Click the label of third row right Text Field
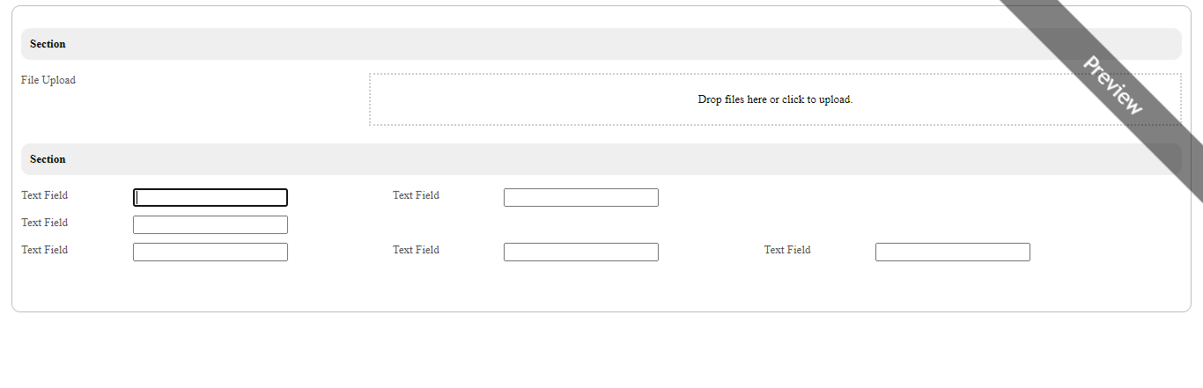 [787, 250]
